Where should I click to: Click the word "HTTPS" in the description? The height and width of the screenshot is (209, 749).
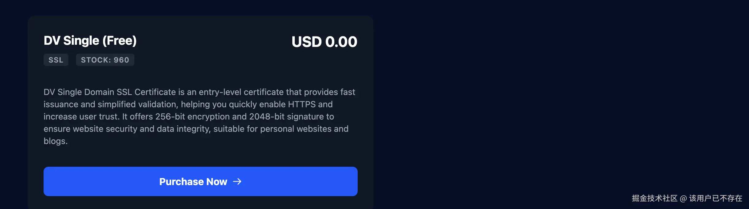(302, 104)
